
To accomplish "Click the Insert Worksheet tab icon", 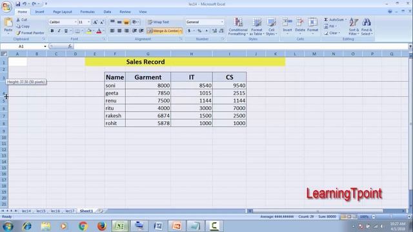I will (101, 211).
